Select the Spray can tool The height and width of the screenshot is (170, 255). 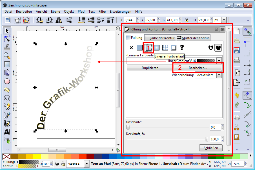7,140
